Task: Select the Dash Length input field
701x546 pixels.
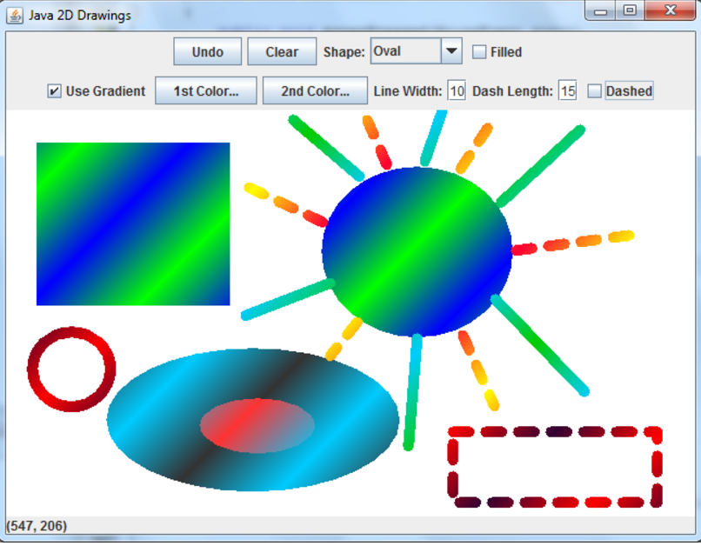Action: [x=567, y=90]
